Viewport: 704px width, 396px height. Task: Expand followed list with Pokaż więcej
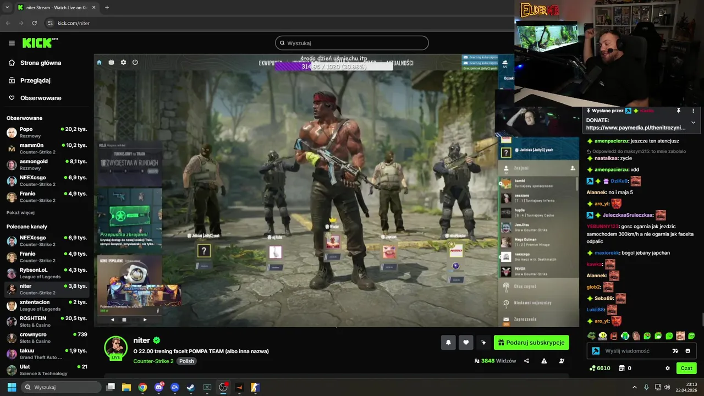[x=20, y=212]
